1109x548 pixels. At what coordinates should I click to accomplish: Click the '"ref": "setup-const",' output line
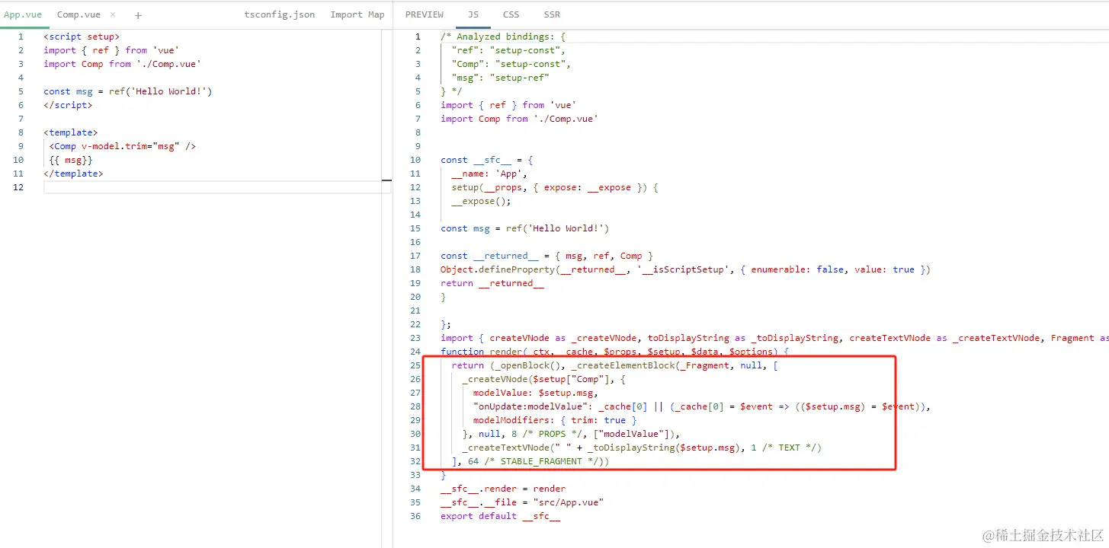[508, 50]
